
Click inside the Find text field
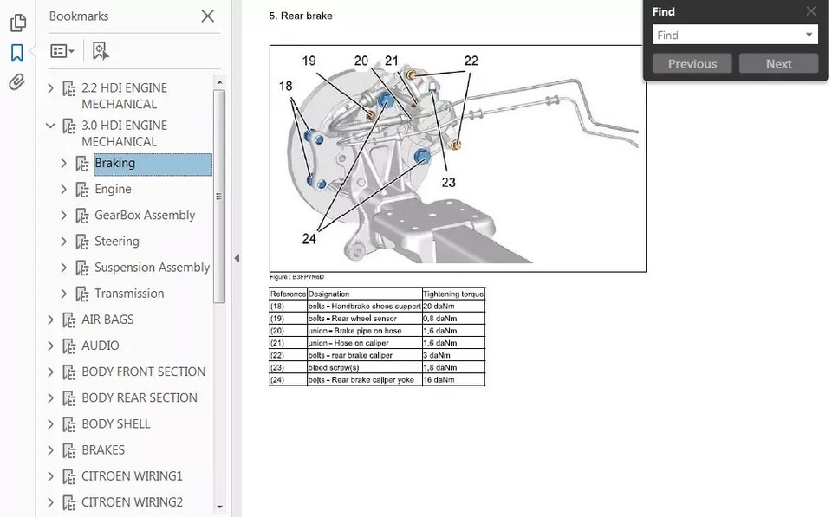click(726, 36)
